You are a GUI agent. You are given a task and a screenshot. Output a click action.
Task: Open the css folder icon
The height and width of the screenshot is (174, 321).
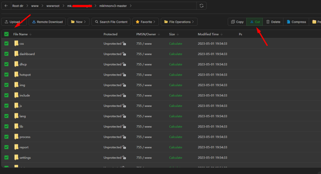[16, 43]
